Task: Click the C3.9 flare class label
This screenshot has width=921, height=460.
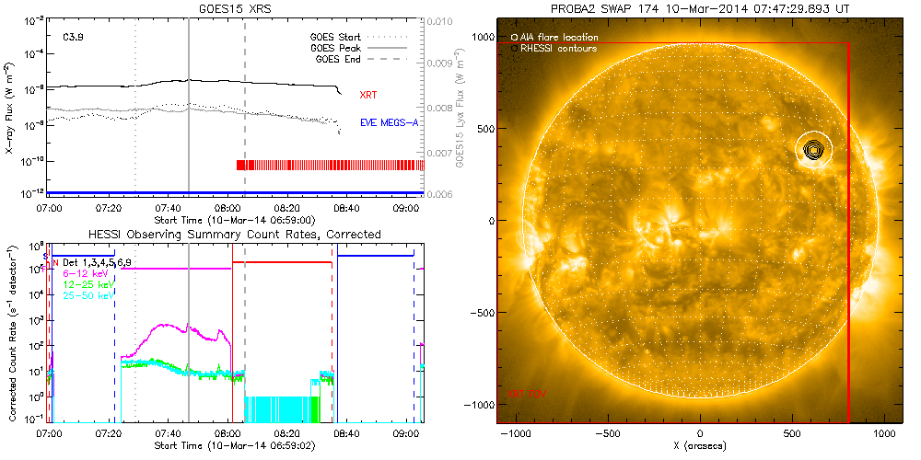Action: (x=75, y=38)
